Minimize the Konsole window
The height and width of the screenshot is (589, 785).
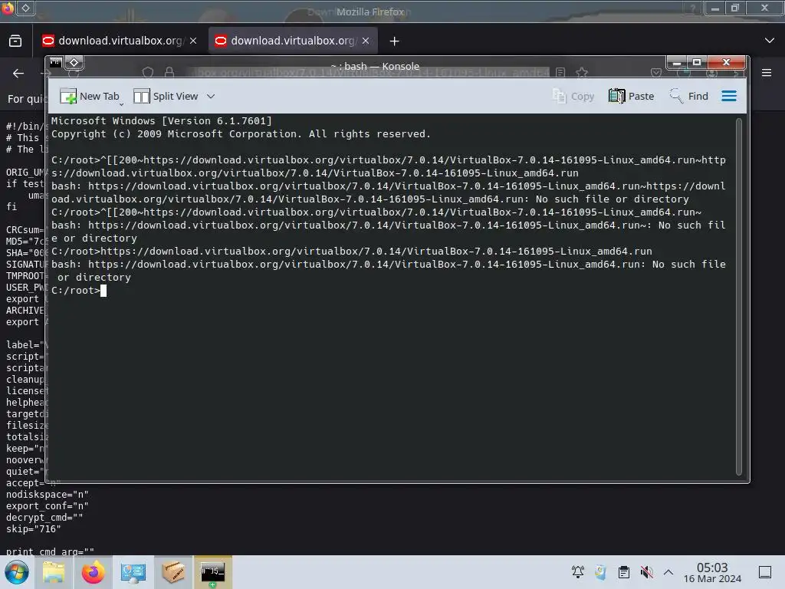coord(677,63)
